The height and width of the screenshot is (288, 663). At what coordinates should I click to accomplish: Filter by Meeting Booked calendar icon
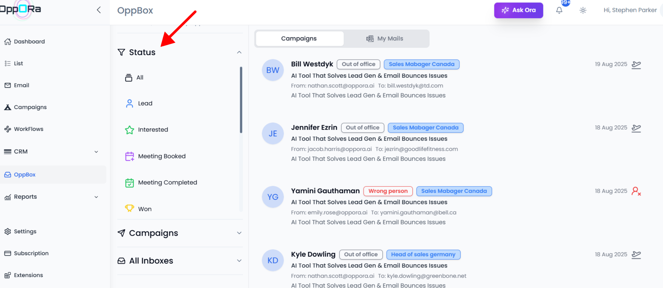[129, 156]
